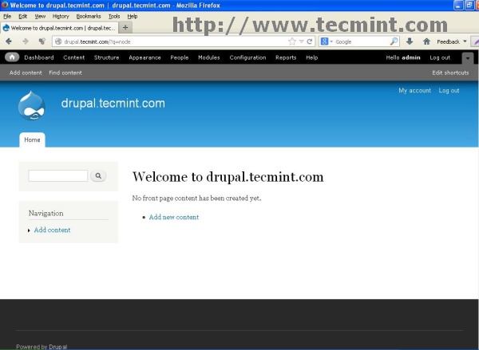Open the Edit menu

tap(22, 16)
